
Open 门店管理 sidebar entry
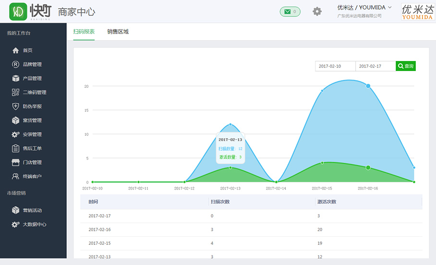[x=32, y=162]
